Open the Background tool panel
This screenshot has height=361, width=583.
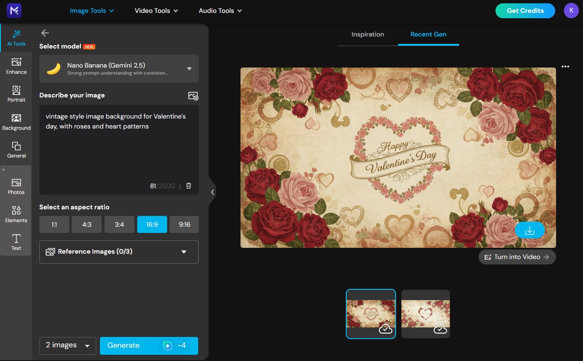point(16,121)
